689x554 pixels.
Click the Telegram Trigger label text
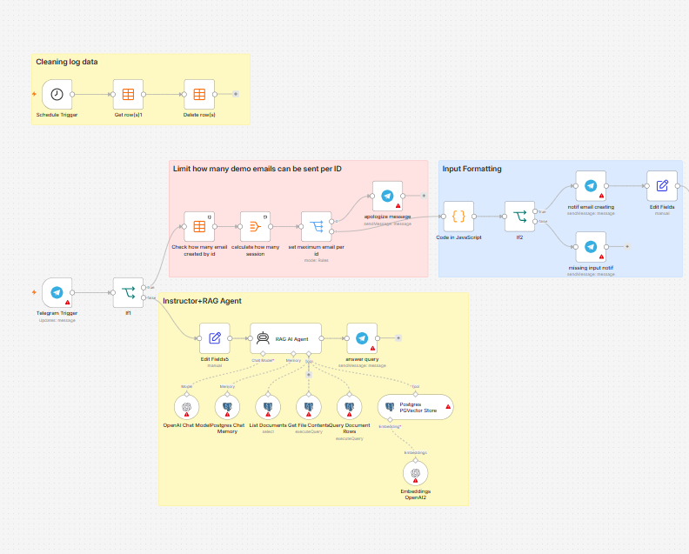click(x=57, y=313)
